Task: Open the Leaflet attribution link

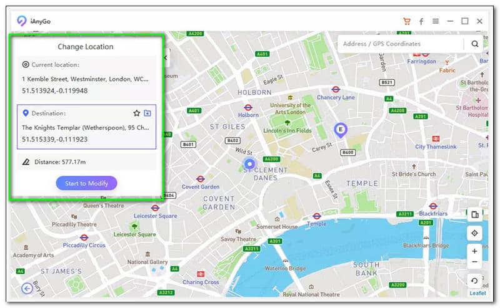Action: (x=477, y=293)
